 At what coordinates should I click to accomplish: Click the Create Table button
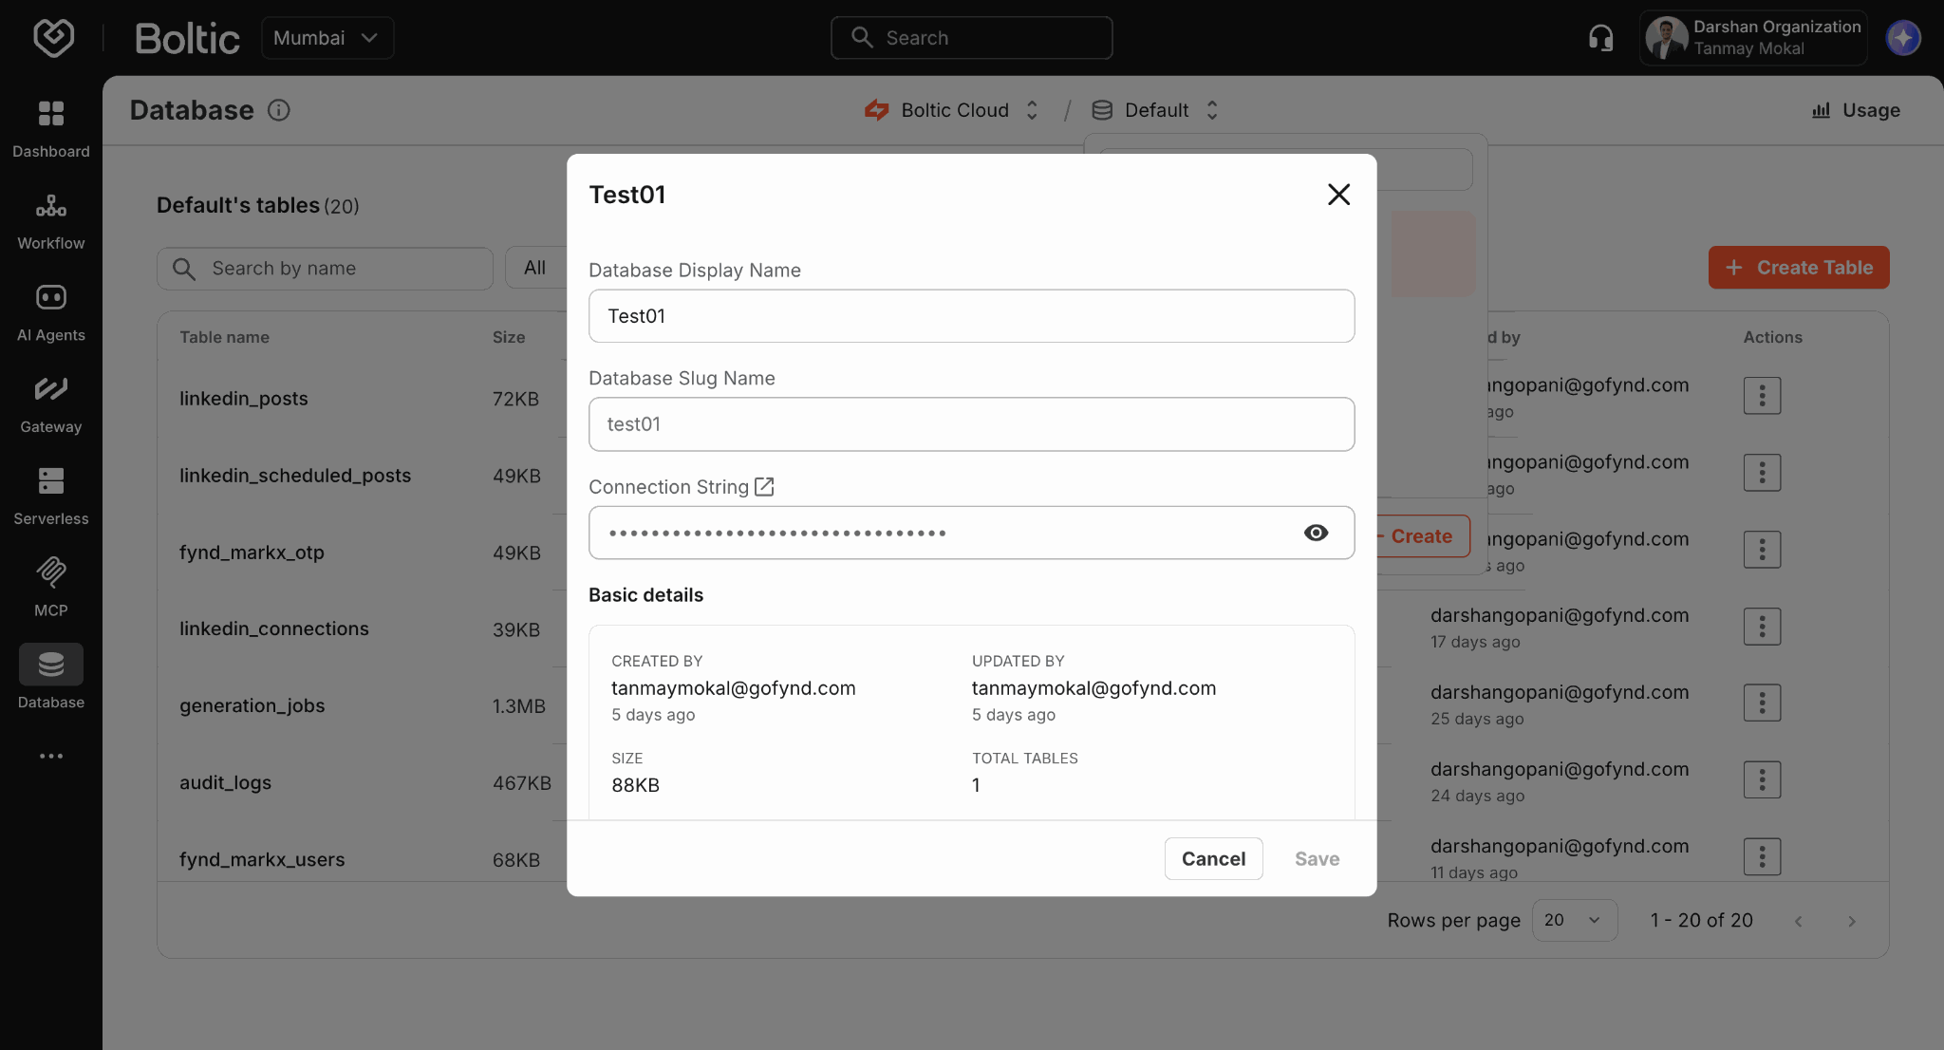click(1799, 268)
